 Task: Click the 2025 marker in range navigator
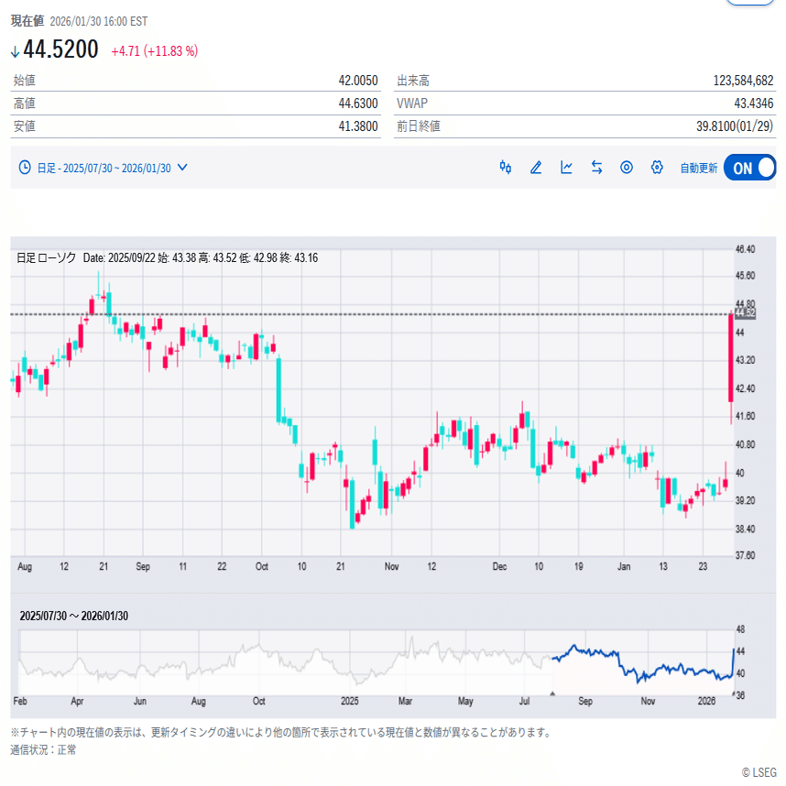point(347,702)
